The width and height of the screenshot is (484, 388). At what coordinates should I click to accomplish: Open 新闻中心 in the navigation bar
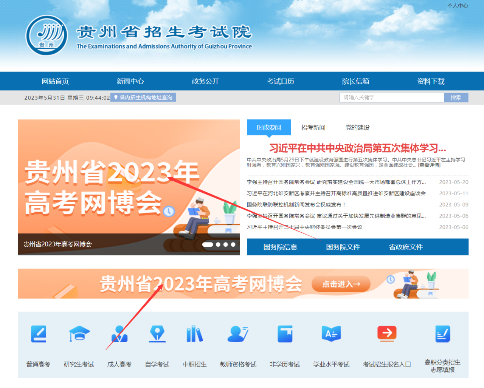(130, 81)
